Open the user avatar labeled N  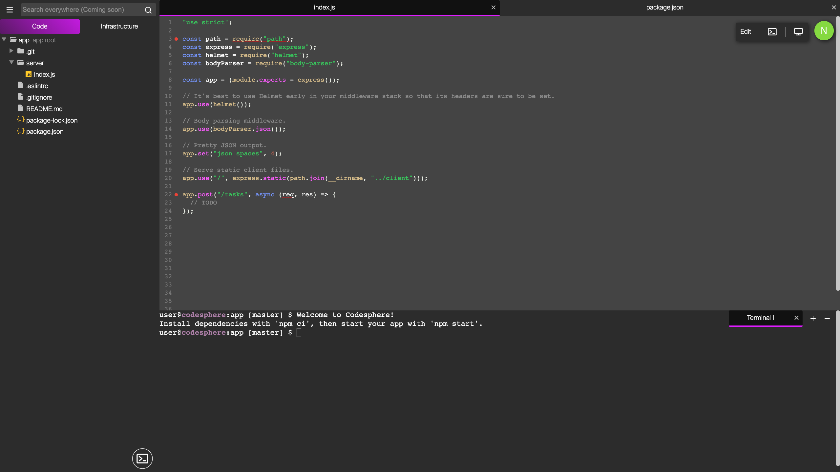[824, 30]
